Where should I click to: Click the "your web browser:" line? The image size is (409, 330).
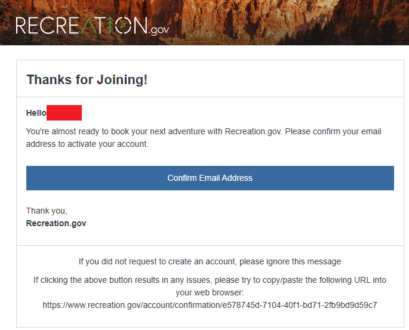tap(210, 292)
